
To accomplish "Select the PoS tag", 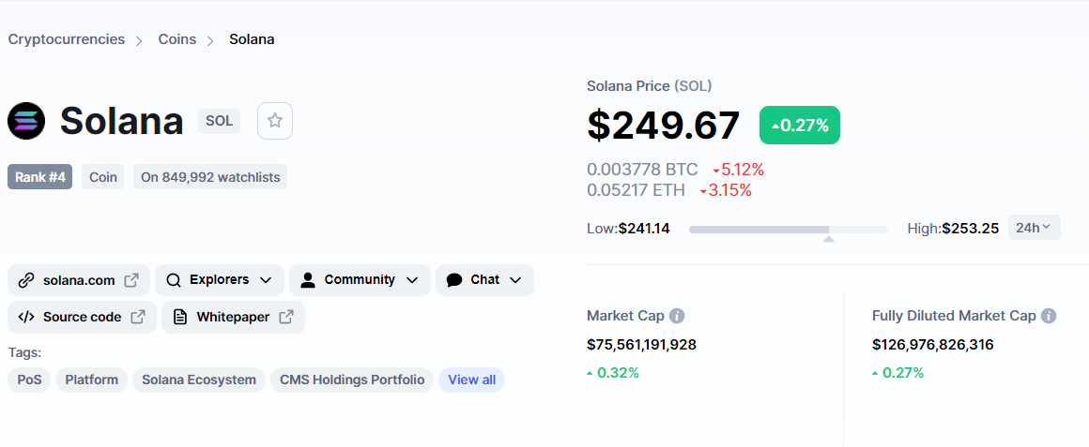I will (x=29, y=380).
